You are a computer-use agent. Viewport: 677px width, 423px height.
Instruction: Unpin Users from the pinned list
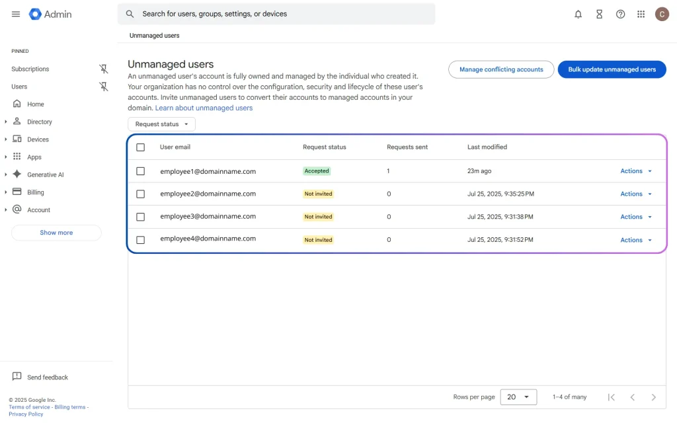point(103,87)
